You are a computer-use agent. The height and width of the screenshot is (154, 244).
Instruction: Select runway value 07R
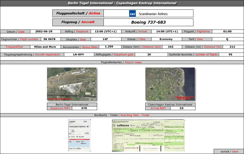pyautogui.click(x=84, y=108)
